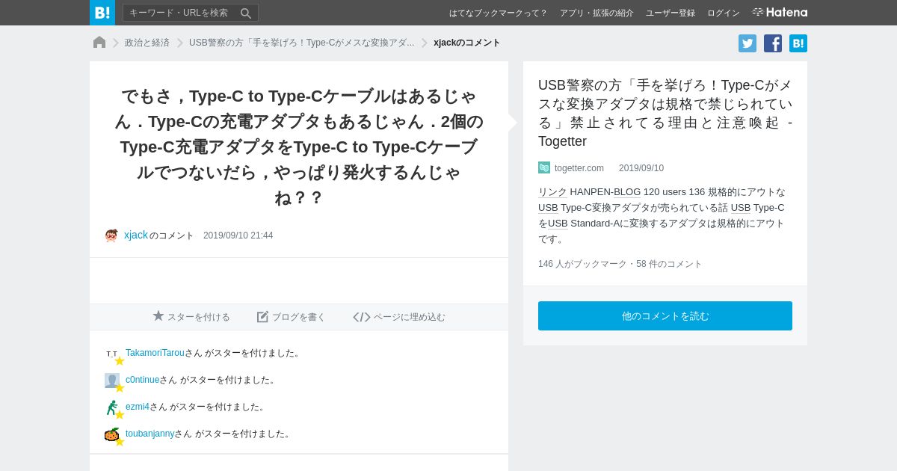Click toubanjanny's orange avatar icon
The width and height of the screenshot is (897, 471).
pos(112,434)
